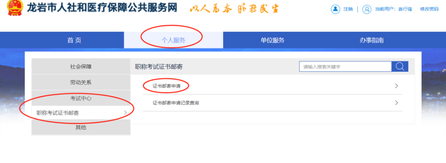The image size is (446, 163).
Task: Switch to 单位服务 tab
Action: pyautogui.click(x=273, y=40)
